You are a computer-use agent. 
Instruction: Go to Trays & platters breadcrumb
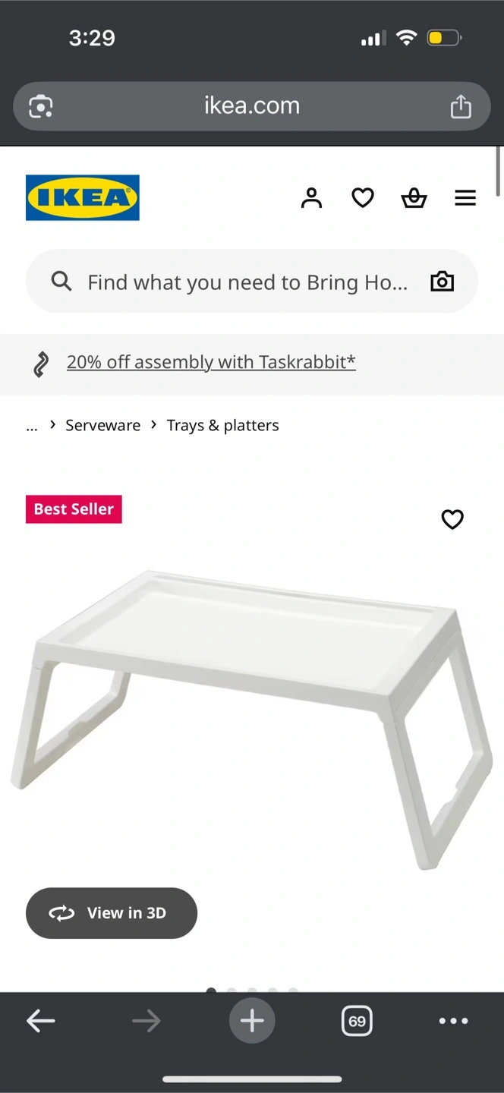click(x=222, y=426)
